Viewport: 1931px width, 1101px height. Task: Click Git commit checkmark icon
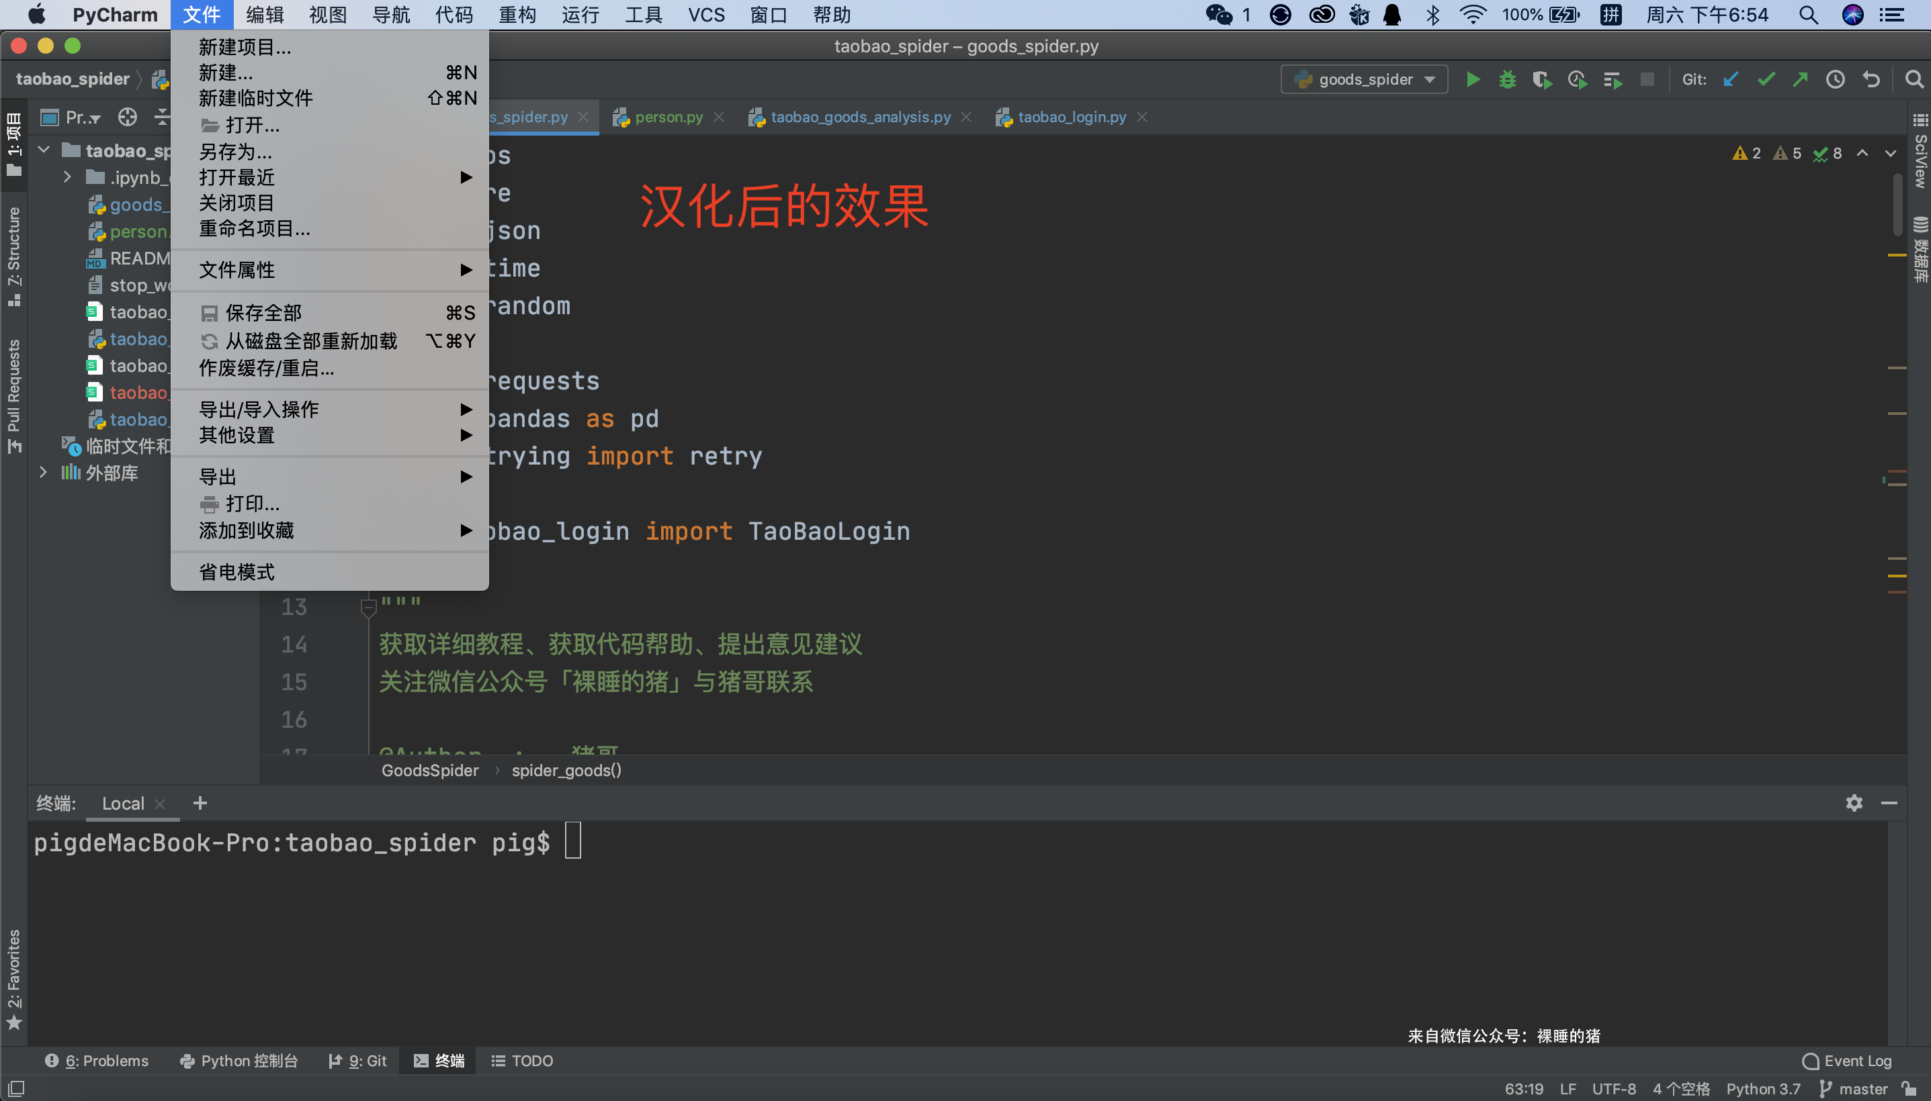pos(1765,79)
